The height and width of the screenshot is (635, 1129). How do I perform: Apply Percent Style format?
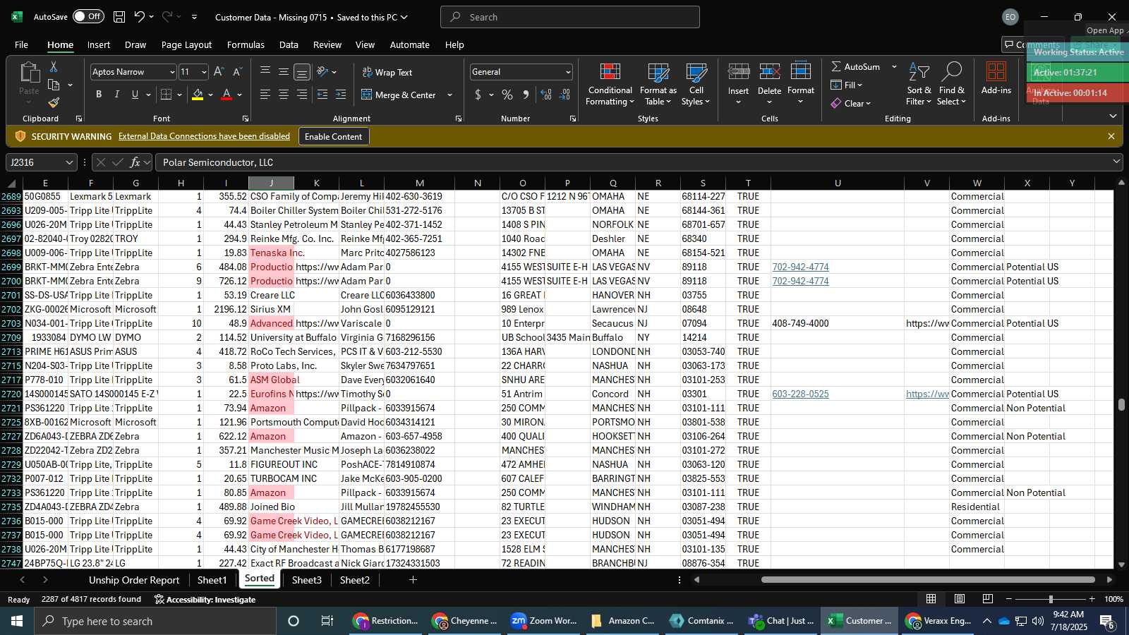507,95
